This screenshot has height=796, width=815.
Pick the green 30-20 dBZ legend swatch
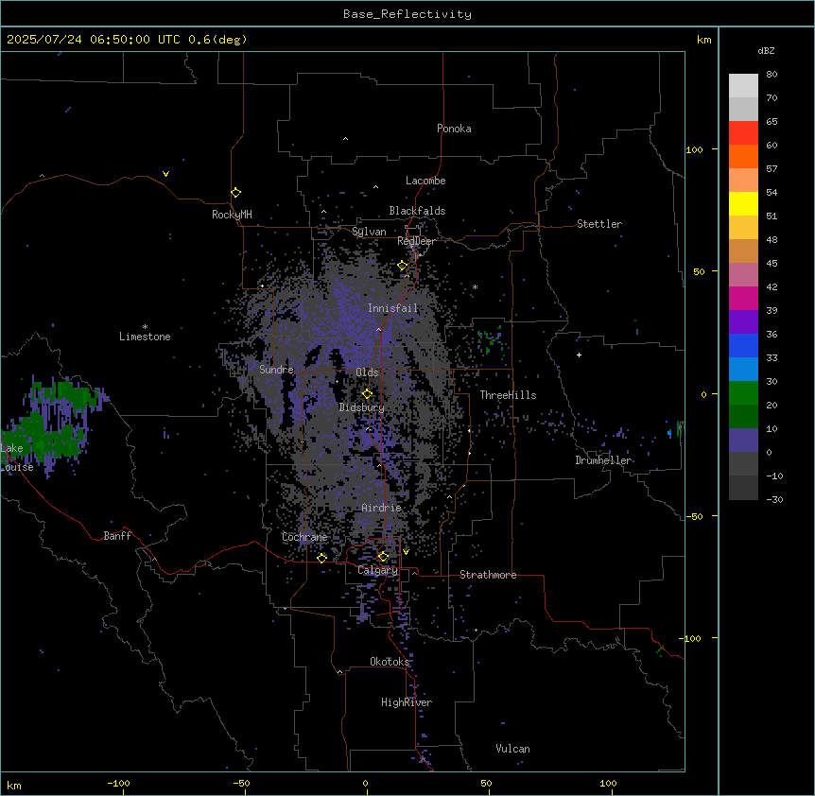[x=743, y=393]
